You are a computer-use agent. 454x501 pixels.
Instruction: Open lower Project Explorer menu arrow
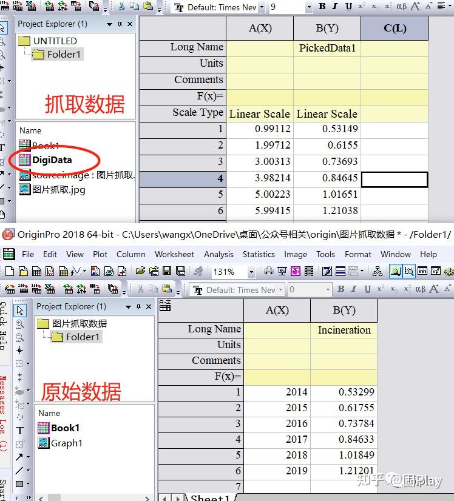tap(128, 307)
